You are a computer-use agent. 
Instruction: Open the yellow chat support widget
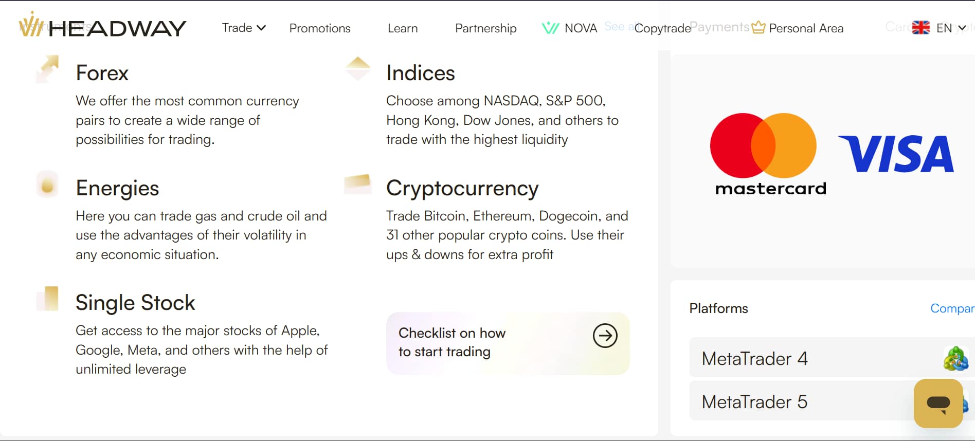938,403
